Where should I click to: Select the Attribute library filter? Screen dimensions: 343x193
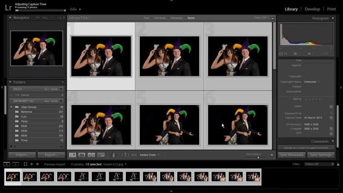[160, 18]
